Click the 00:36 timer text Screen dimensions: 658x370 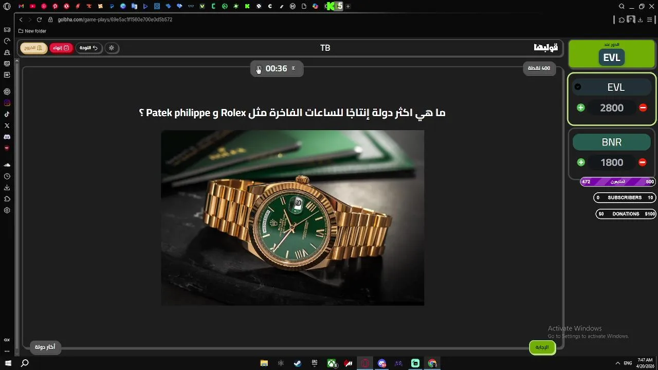tap(276, 68)
